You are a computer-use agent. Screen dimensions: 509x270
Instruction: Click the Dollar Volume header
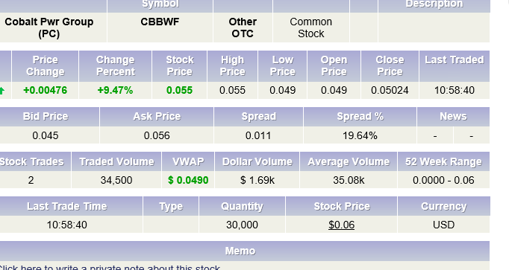[x=257, y=161]
